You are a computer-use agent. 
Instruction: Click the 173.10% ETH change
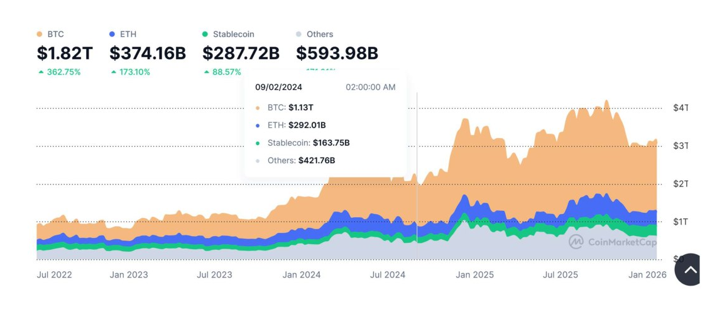tap(134, 72)
